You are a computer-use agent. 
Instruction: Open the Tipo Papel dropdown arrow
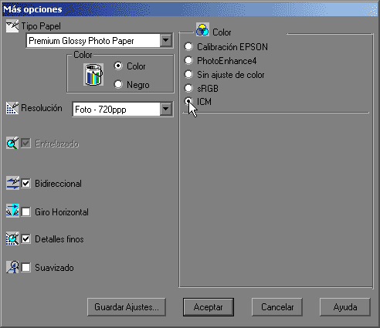point(166,40)
